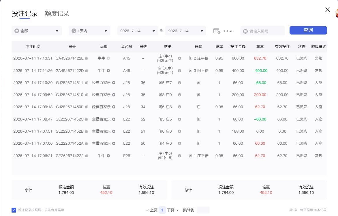Copy round number GL222671452C
The width and height of the screenshot is (338, 216).
click(87, 119)
